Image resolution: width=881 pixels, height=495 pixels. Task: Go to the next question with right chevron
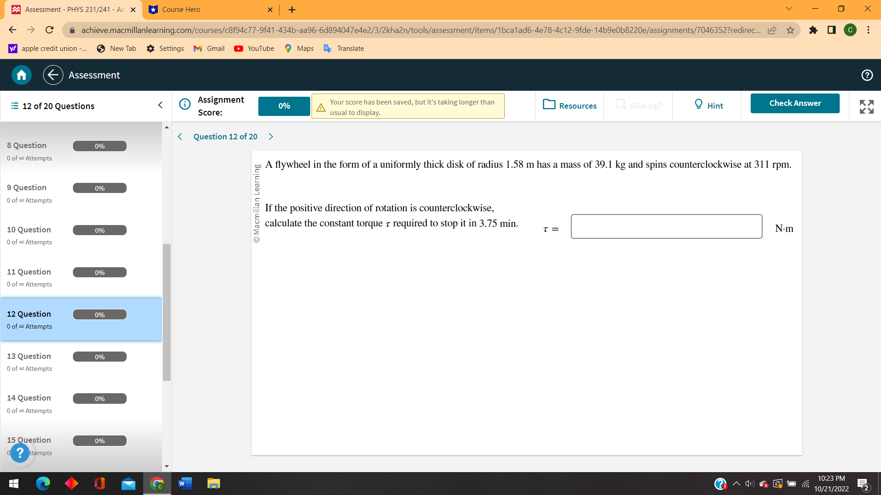point(271,136)
